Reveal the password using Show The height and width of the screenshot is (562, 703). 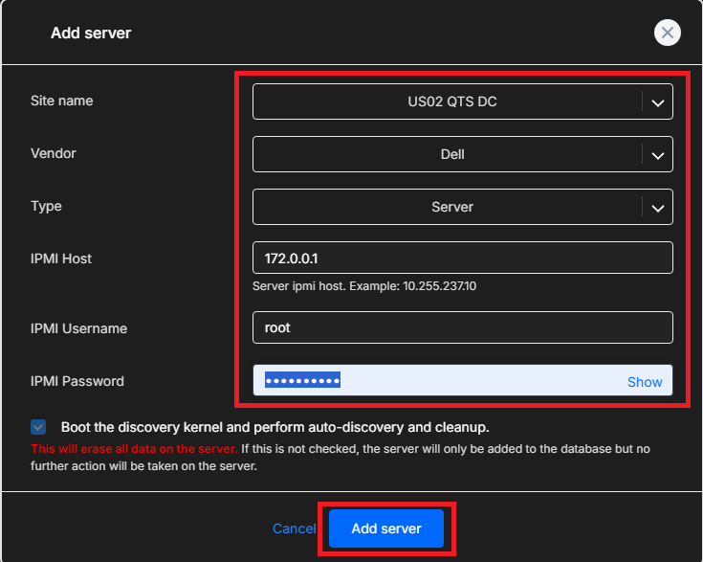tap(645, 382)
